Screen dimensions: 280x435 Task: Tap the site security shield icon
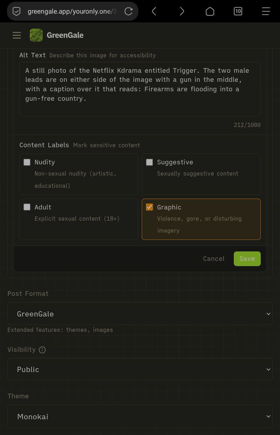(x=16, y=12)
